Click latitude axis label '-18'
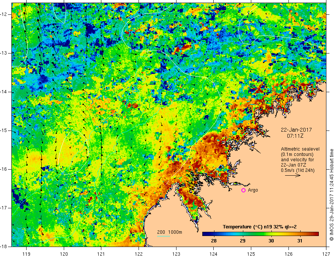 point(4,247)
